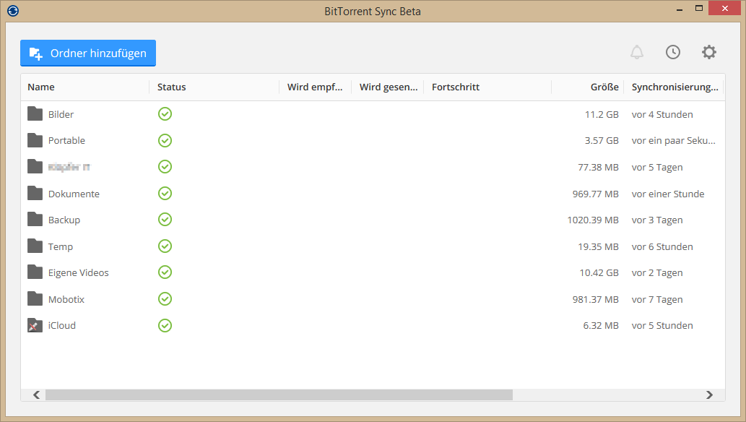This screenshot has height=422, width=746.
Task: Click the 'vor 6 Stunden' sync time
Action: click(662, 246)
